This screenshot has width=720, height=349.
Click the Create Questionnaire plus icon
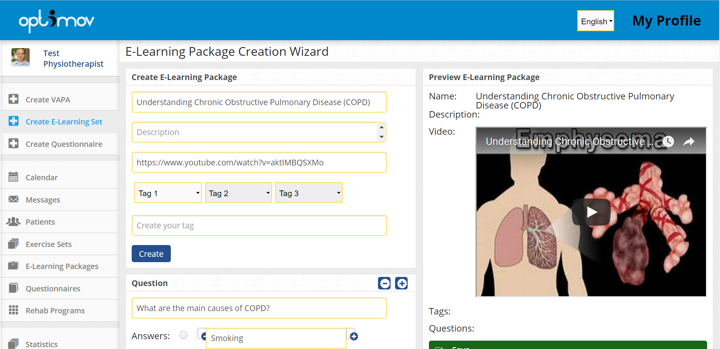[13, 143]
